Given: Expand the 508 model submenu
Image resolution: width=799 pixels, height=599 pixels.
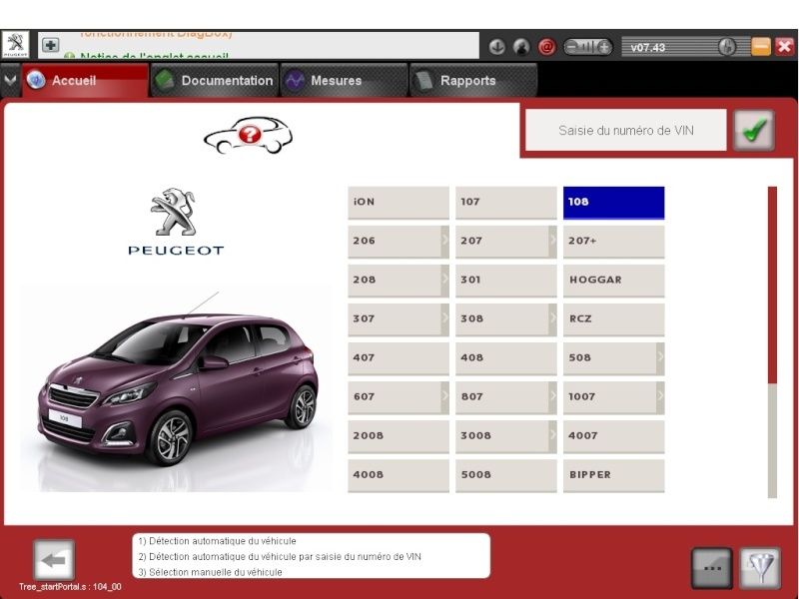Looking at the screenshot, I should pos(661,357).
